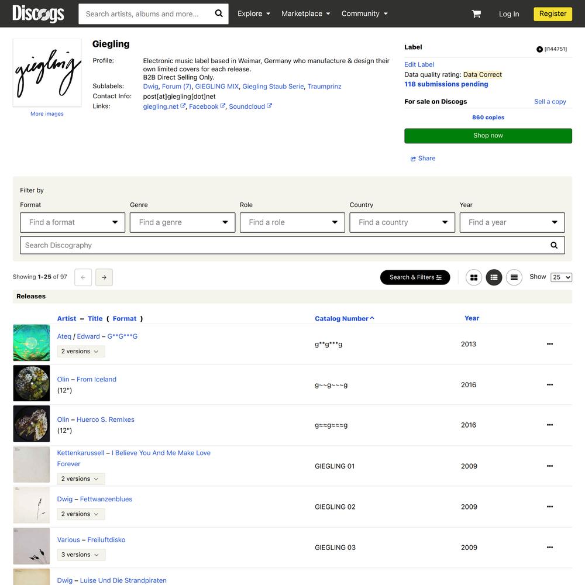Visit the giegling.net external link

(x=164, y=106)
